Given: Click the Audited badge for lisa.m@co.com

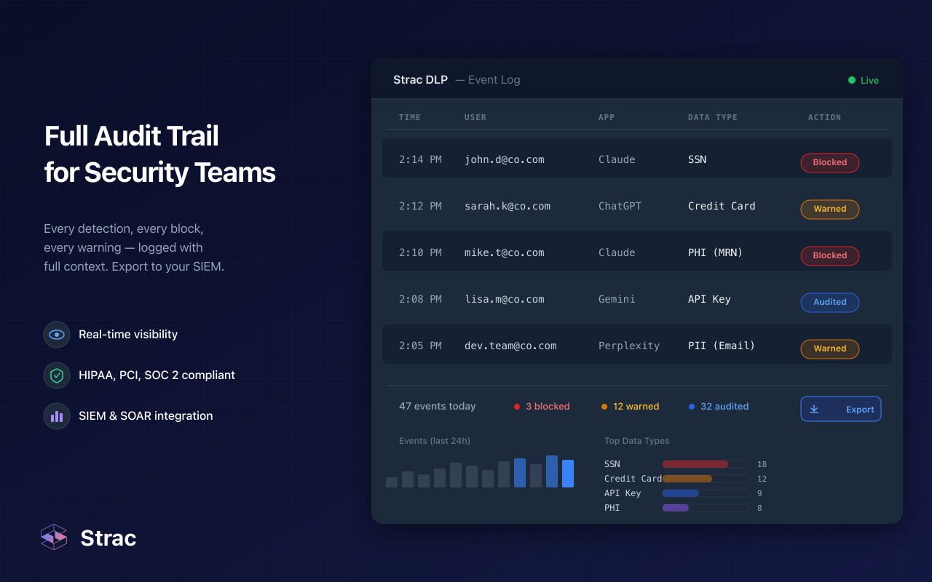Looking at the screenshot, I should 830,303.
